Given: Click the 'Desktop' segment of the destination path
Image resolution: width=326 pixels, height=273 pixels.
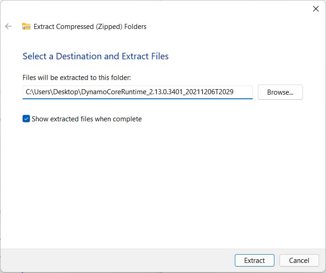Looking at the screenshot, I should 66,92.
